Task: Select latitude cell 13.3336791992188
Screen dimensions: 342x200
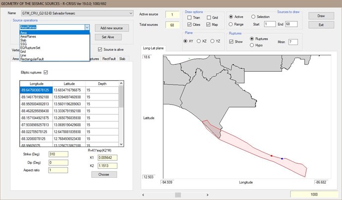Action: click(69, 111)
